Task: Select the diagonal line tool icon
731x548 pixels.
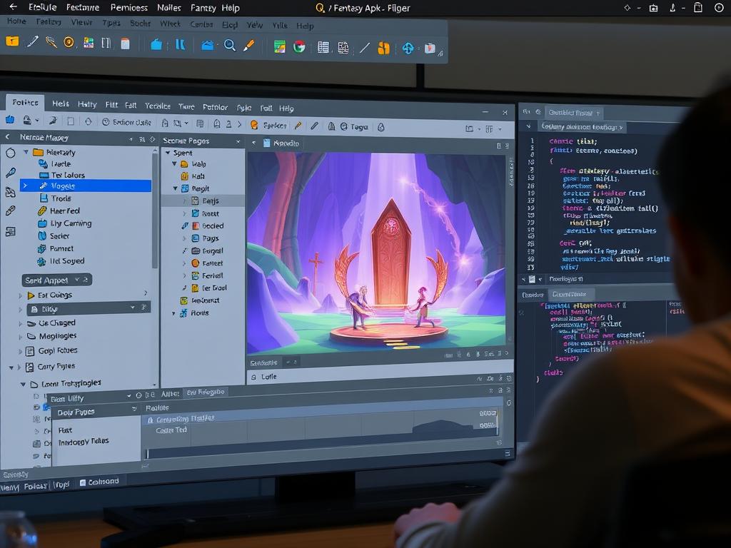Action: [365, 48]
